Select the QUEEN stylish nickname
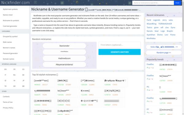Screen dimensions: 184x115 tap(89, 101)
